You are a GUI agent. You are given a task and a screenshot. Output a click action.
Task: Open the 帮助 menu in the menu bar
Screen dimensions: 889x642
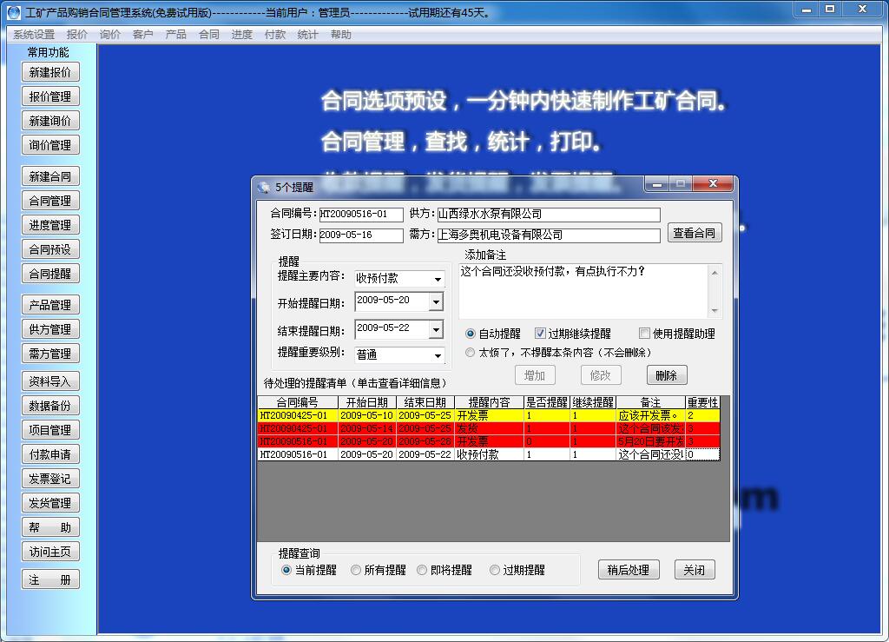[x=341, y=35]
